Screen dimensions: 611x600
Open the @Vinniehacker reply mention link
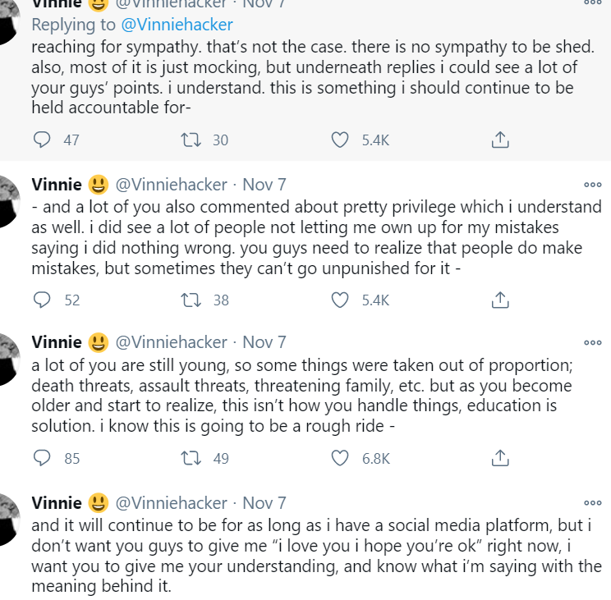(177, 25)
